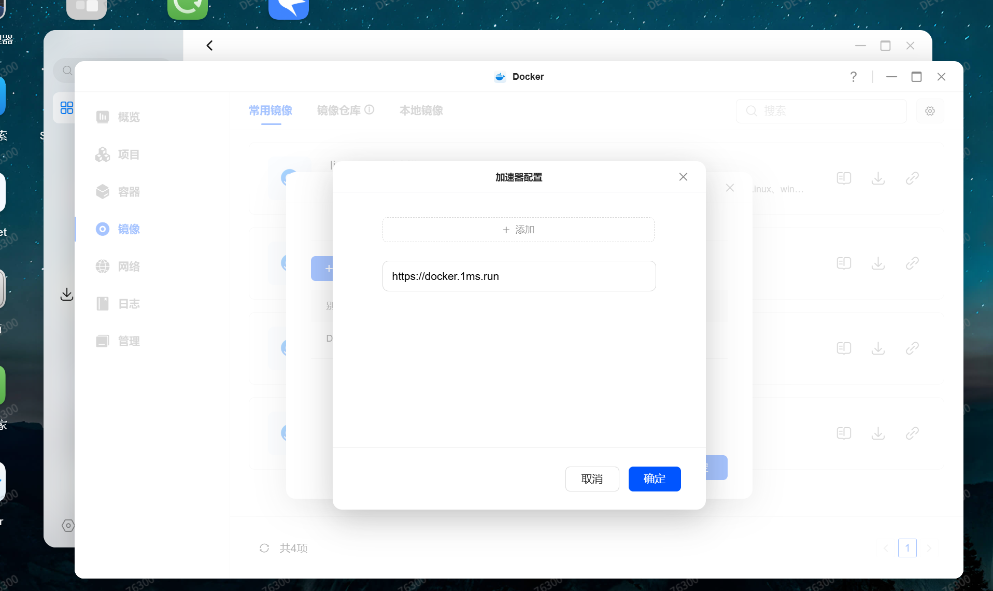Select the grid apps icon in rear sidebar
This screenshot has height=591, width=993.
click(67, 108)
